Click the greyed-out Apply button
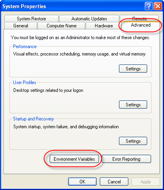 point(146,181)
